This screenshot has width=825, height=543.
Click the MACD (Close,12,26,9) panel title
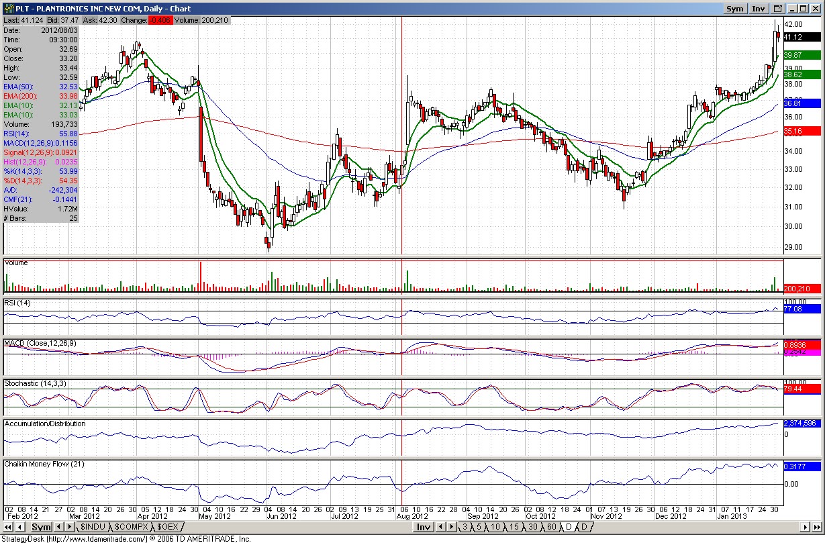40,344
